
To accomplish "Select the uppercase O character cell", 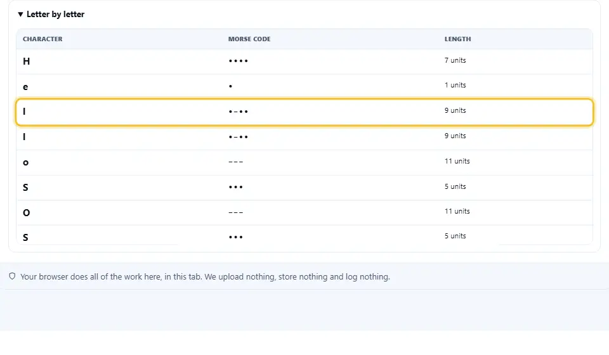I will [27, 212].
